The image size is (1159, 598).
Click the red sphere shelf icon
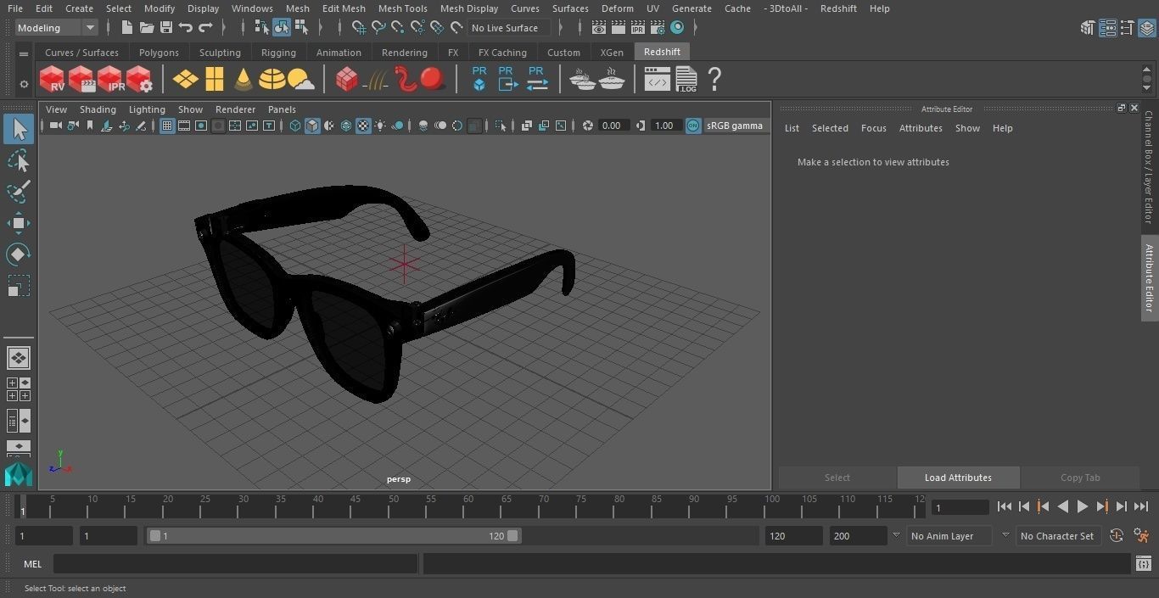(433, 80)
